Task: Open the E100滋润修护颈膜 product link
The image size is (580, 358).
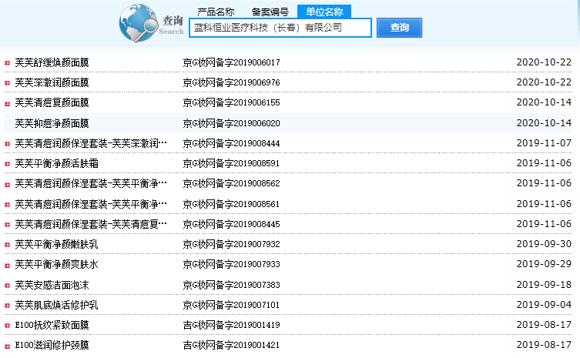Action: [x=52, y=346]
